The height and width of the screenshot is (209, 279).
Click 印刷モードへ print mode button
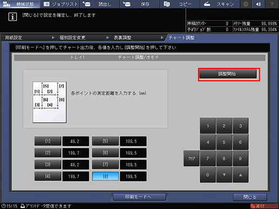coord(139,197)
